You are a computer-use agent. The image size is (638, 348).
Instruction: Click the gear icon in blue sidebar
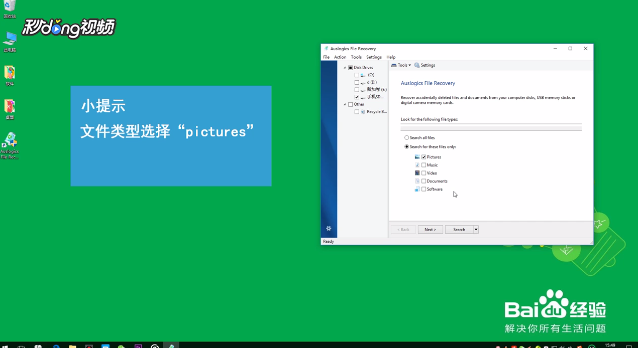click(329, 229)
